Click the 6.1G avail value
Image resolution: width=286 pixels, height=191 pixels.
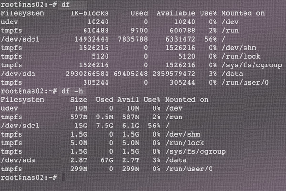tap(131, 126)
